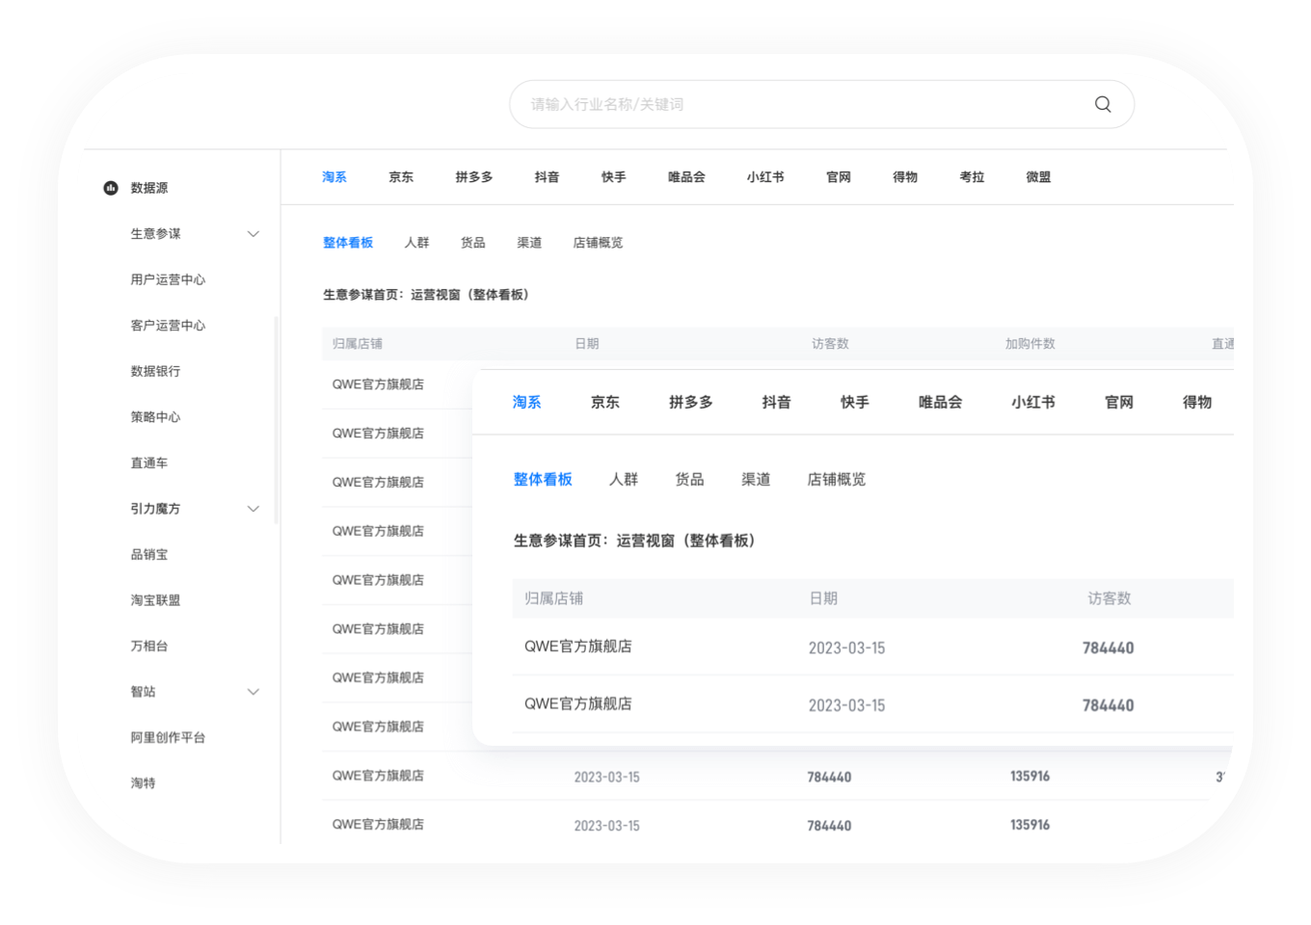Select 万相台 sidebar entry

coord(149,647)
